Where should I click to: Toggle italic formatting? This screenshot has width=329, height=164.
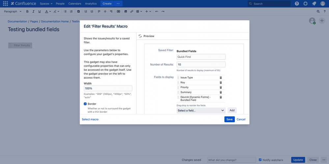pos(33,12)
